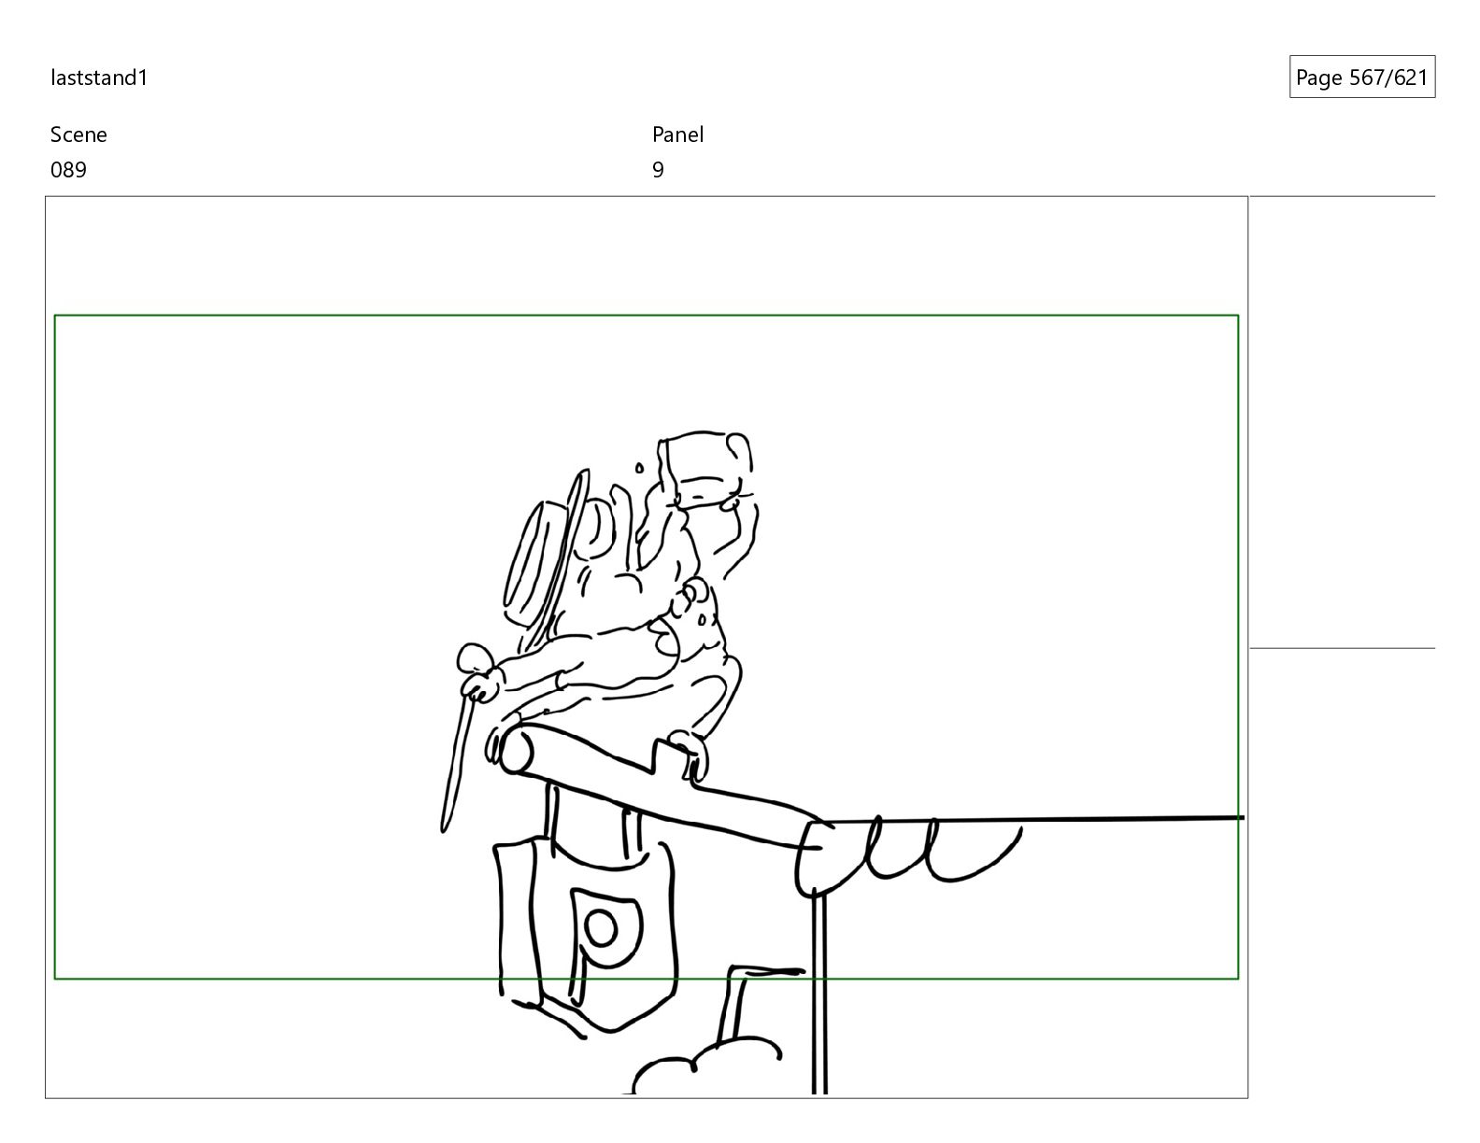Click the 'laststand1' project title text
1480x1143 pixels.
[99, 78]
